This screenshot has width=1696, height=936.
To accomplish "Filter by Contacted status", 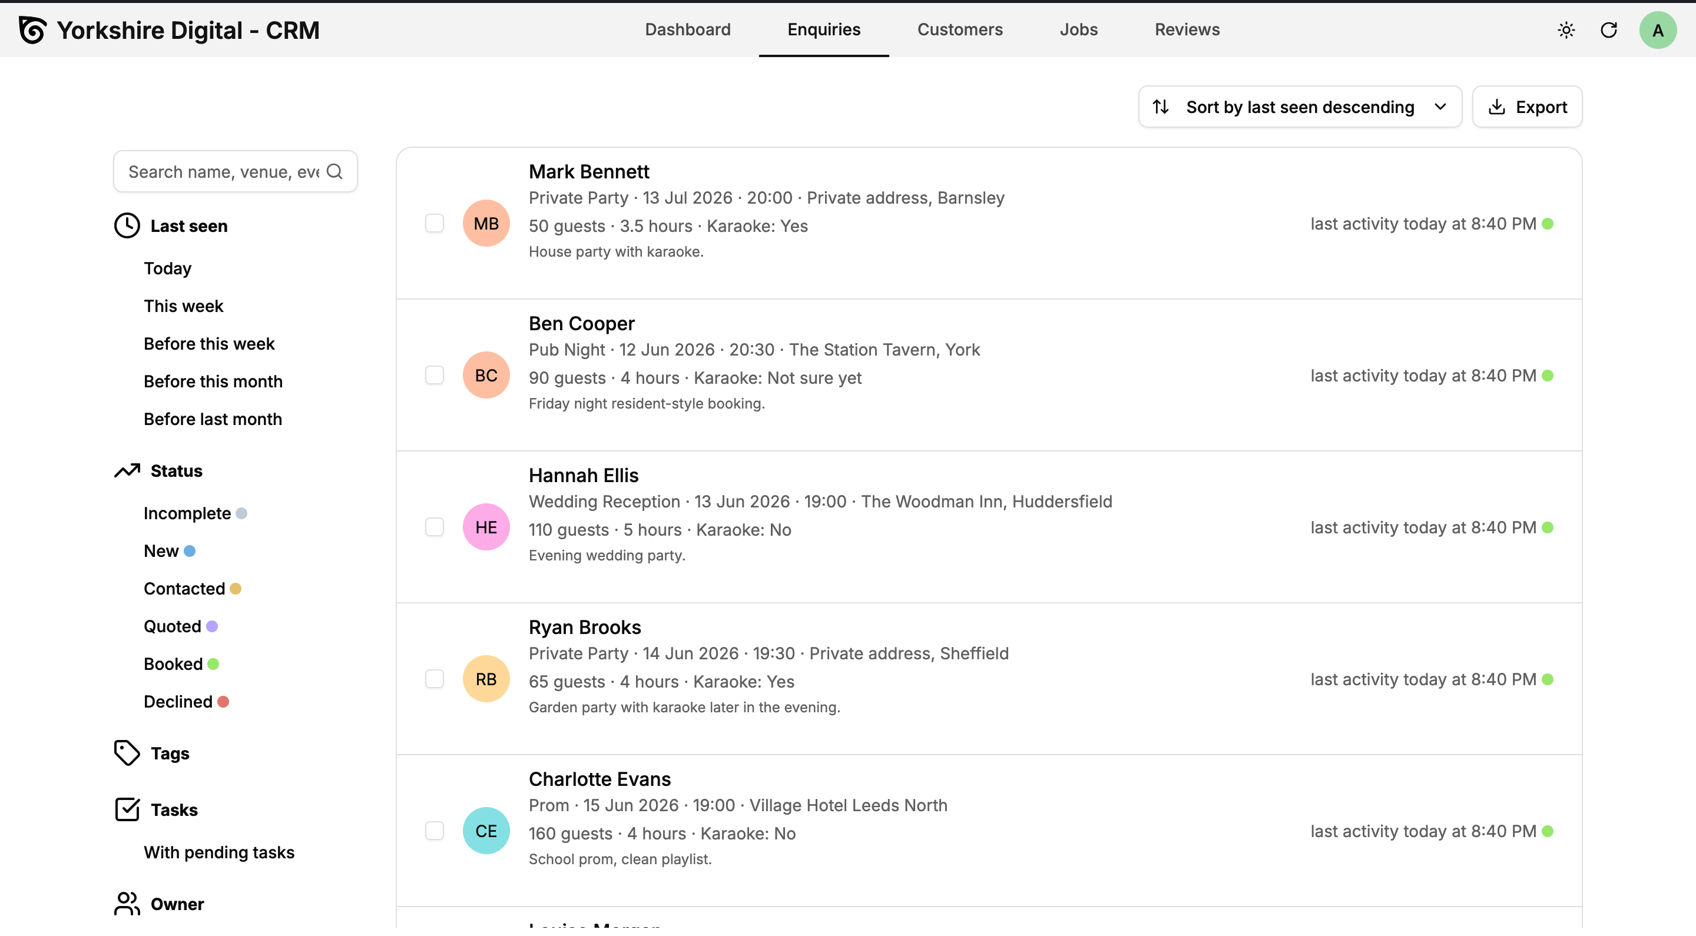I will point(192,589).
